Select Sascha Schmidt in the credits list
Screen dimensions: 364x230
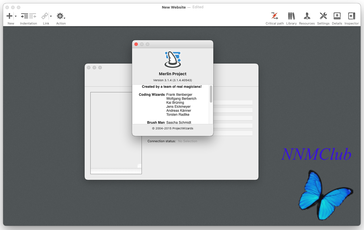pyautogui.click(x=179, y=123)
